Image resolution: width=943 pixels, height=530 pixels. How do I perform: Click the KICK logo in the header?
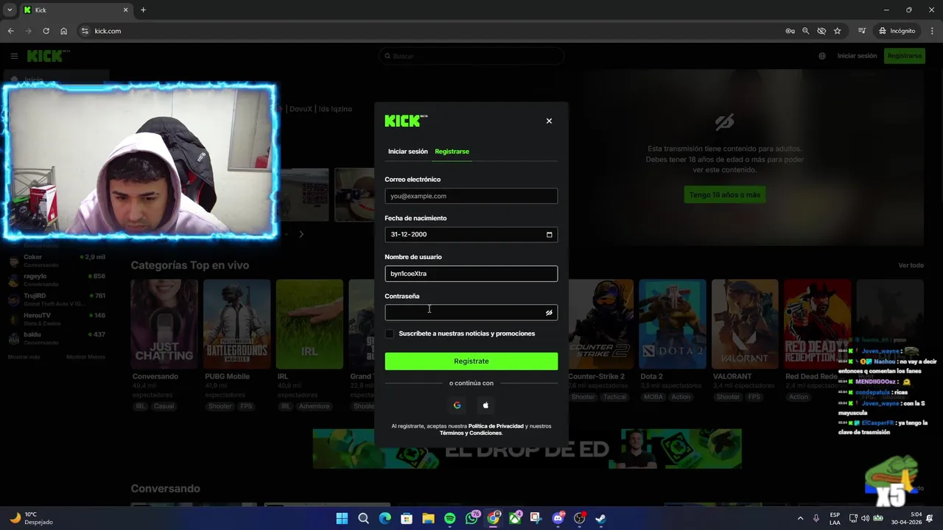(48, 56)
